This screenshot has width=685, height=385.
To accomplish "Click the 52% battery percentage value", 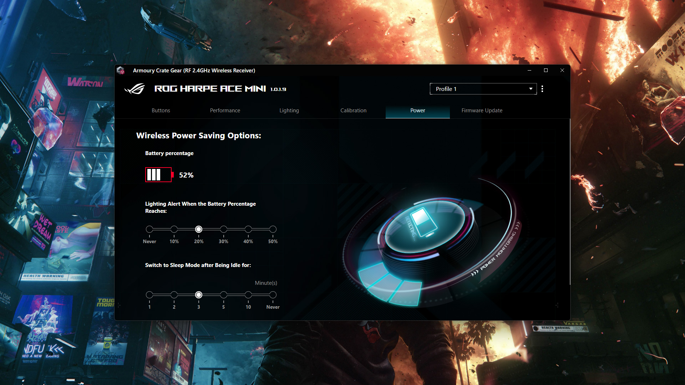I will pyautogui.click(x=186, y=175).
